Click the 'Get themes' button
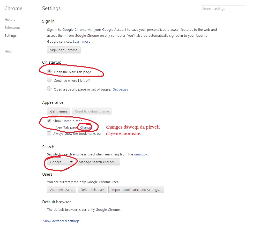Viewport: 260px width, 232px height. [59, 111]
